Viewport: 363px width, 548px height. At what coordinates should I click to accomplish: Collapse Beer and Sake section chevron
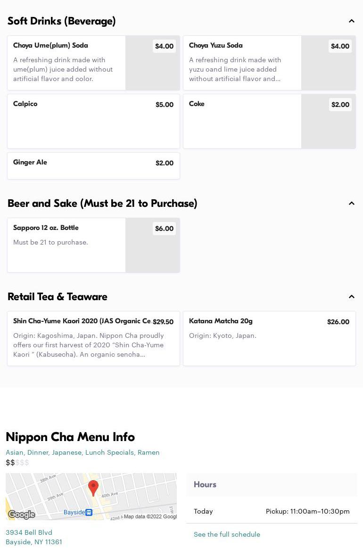click(351, 204)
